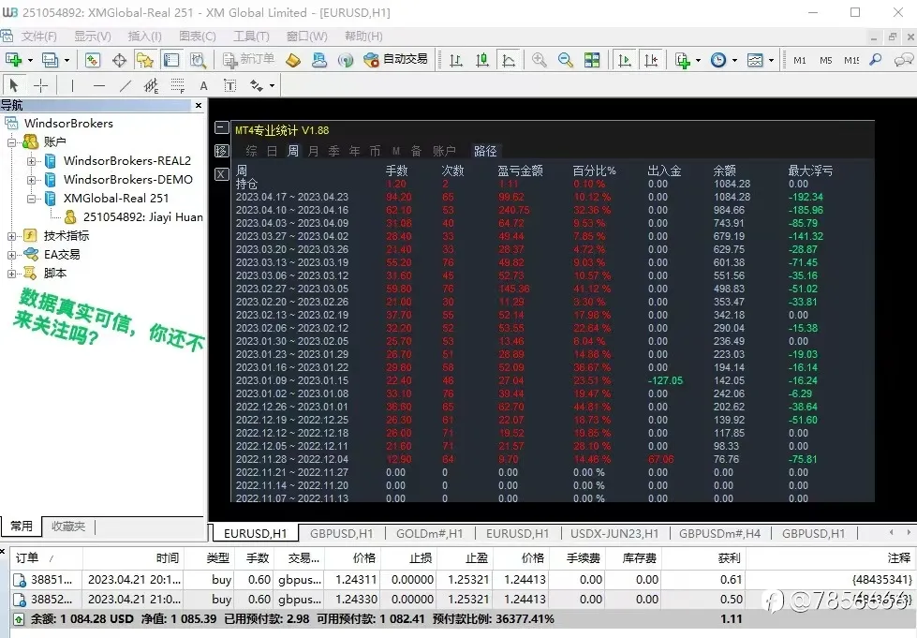The width and height of the screenshot is (917, 638).
Task: Open the 插入(I) menu
Action: coord(144,37)
